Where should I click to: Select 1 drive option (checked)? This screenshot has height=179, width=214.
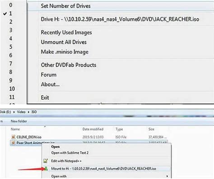(10, 14)
